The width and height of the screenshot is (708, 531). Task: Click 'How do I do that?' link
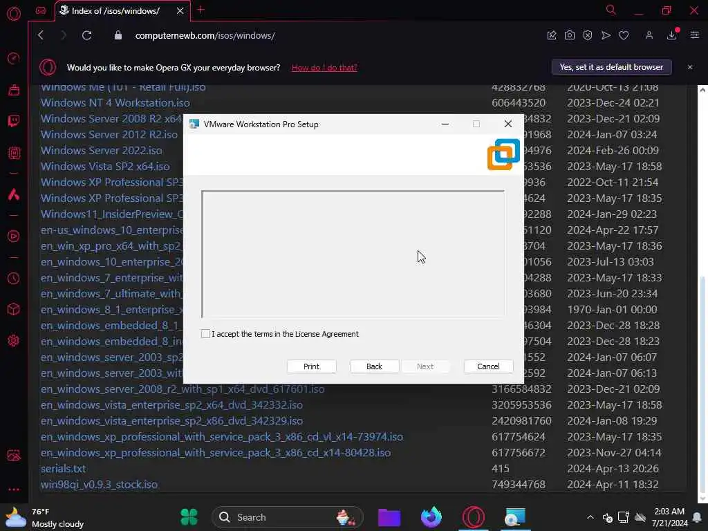click(x=324, y=68)
